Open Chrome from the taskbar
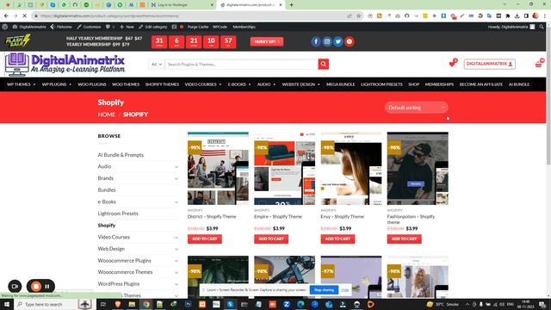Image resolution: width=551 pixels, height=310 pixels. [146, 304]
